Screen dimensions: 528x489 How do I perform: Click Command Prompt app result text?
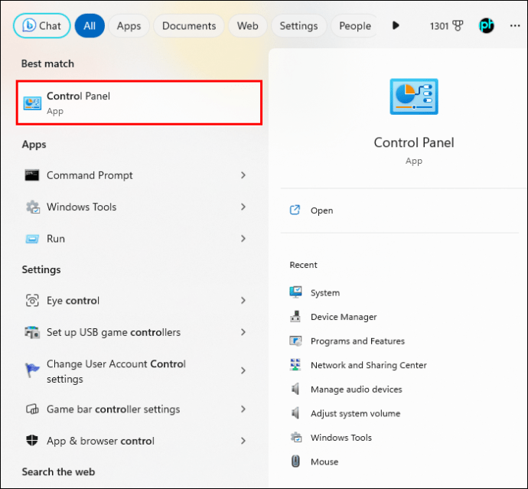click(x=90, y=175)
